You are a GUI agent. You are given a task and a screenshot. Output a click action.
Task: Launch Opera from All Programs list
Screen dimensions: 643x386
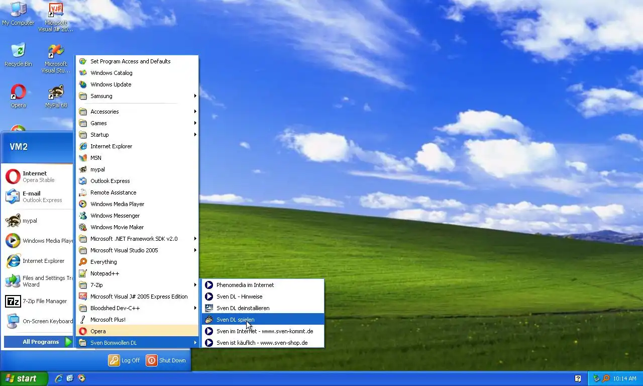[x=137, y=331]
